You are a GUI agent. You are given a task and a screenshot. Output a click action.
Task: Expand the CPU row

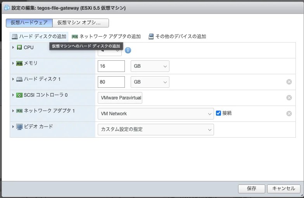(x=13, y=47)
